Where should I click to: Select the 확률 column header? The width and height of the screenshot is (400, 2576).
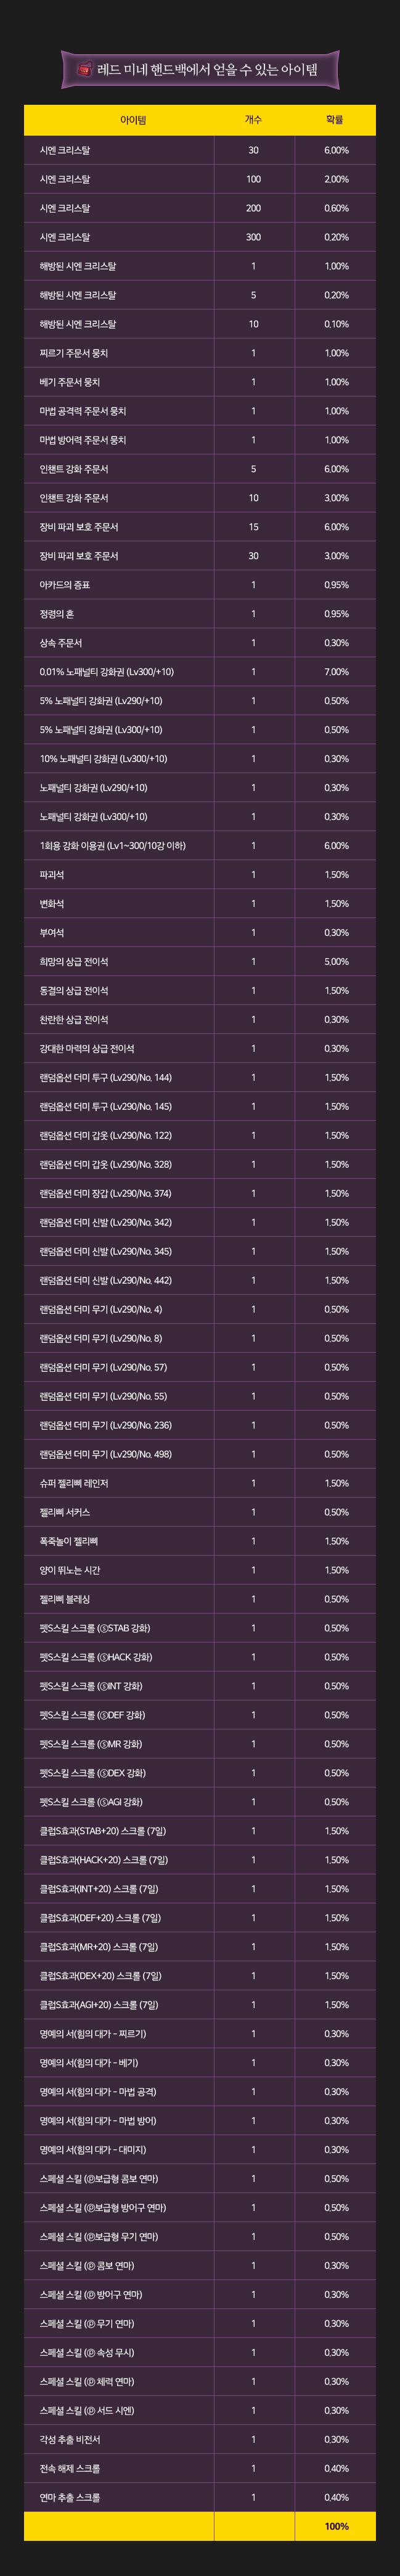click(x=335, y=120)
